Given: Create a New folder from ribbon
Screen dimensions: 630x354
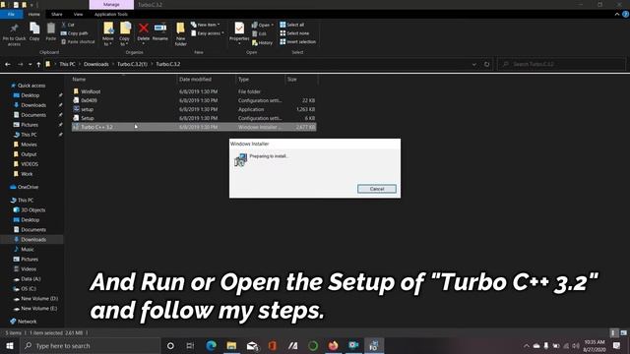Looking at the screenshot, I should tap(180, 33).
